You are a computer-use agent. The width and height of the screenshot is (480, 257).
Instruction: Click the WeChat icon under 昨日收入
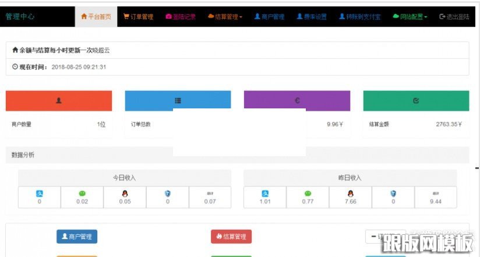(308, 193)
